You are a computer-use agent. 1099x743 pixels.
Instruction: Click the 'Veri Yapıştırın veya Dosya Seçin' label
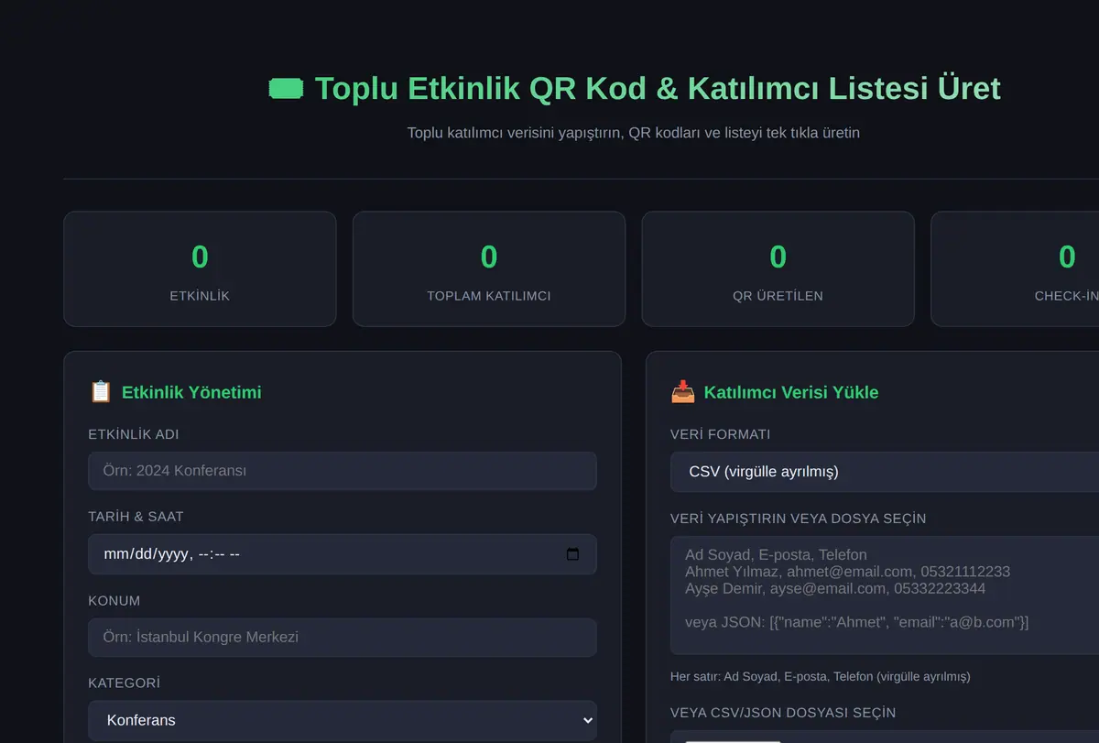click(798, 519)
